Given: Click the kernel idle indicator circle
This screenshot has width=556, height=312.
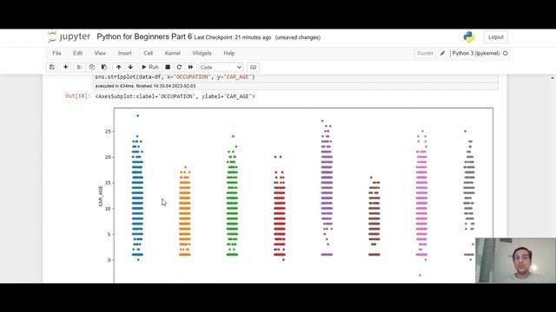Looking at the screenshot, I should (506, 54).
